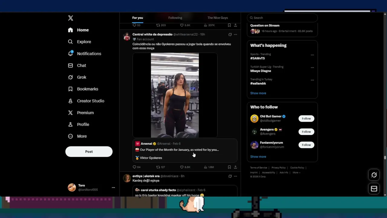Repost the post with 127 reposts
Viewport: 387px width, 218px height.
click(161, 167)
